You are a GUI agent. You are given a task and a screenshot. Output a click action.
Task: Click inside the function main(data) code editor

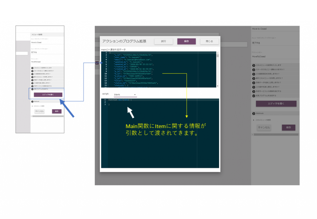coord(161,133)
